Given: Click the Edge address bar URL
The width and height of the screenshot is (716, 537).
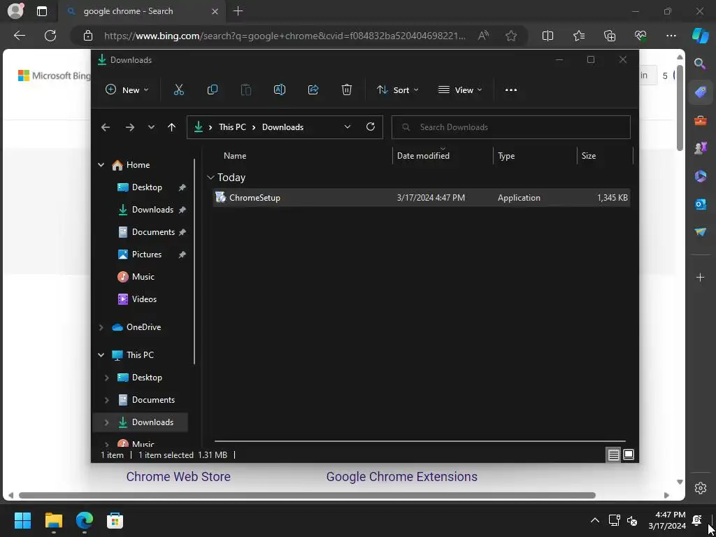Looking at the screenshot, I should [x=285, y=36].
